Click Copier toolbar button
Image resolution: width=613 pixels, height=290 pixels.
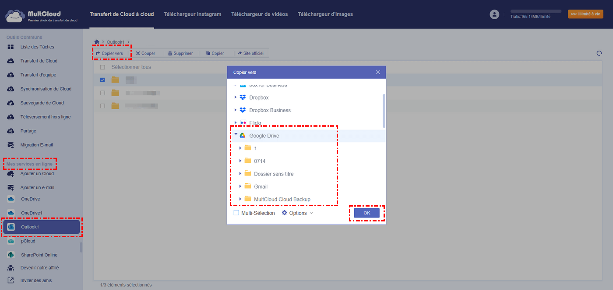click(215, 53)
